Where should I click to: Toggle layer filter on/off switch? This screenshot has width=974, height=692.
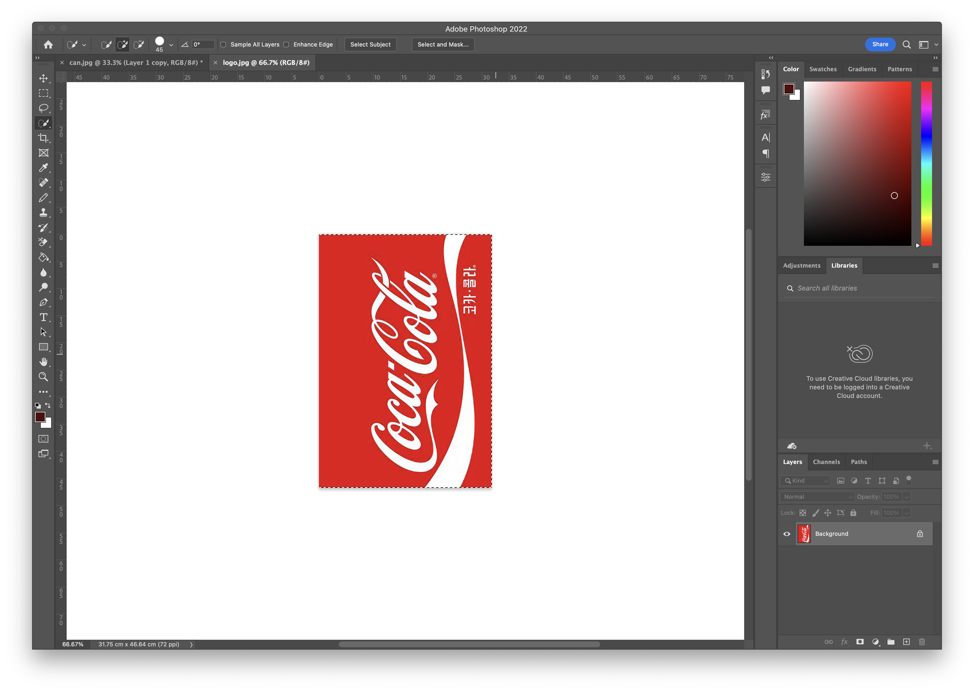click(x=909, y=480)
